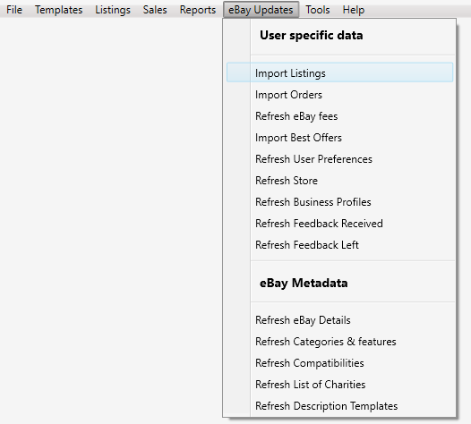Open the Listings menu
The image size is (471, 424).
(113, 10)
